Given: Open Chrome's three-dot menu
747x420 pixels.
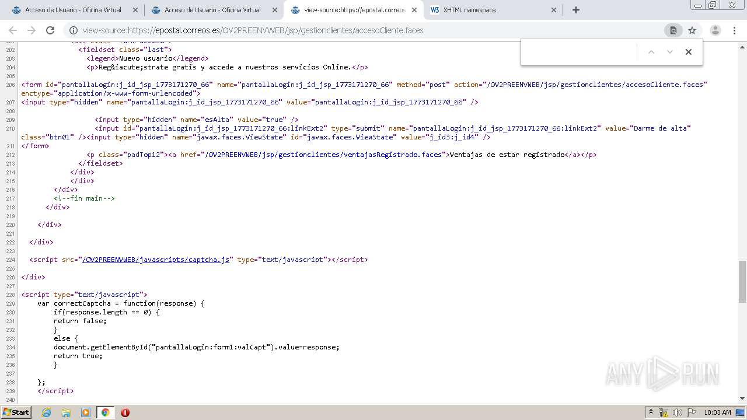Looking at the screenshot, I should (x=734, y=30).
